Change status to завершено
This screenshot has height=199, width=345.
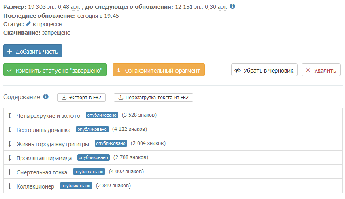(55, 70)
